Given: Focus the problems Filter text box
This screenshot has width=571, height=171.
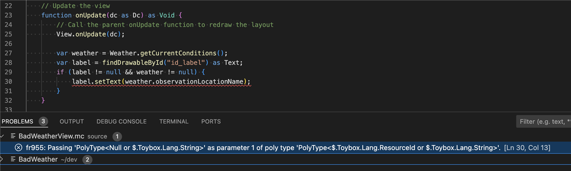Looking at the screenshot, I should (543, 122).
